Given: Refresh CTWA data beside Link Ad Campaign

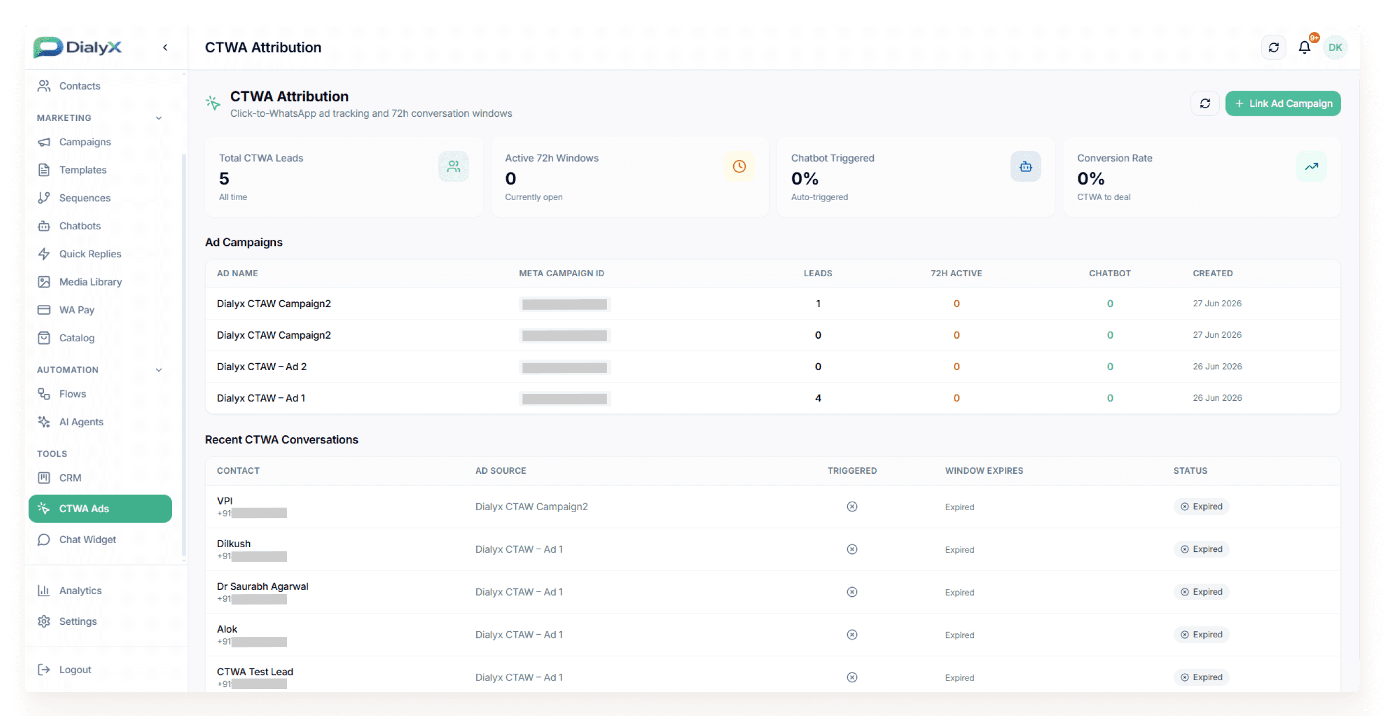Looking at the screenshot, I should (x=1205, y=103).
